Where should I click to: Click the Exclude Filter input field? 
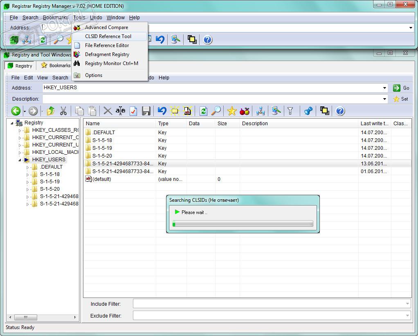pyautogui.click(x=269, y=316)
